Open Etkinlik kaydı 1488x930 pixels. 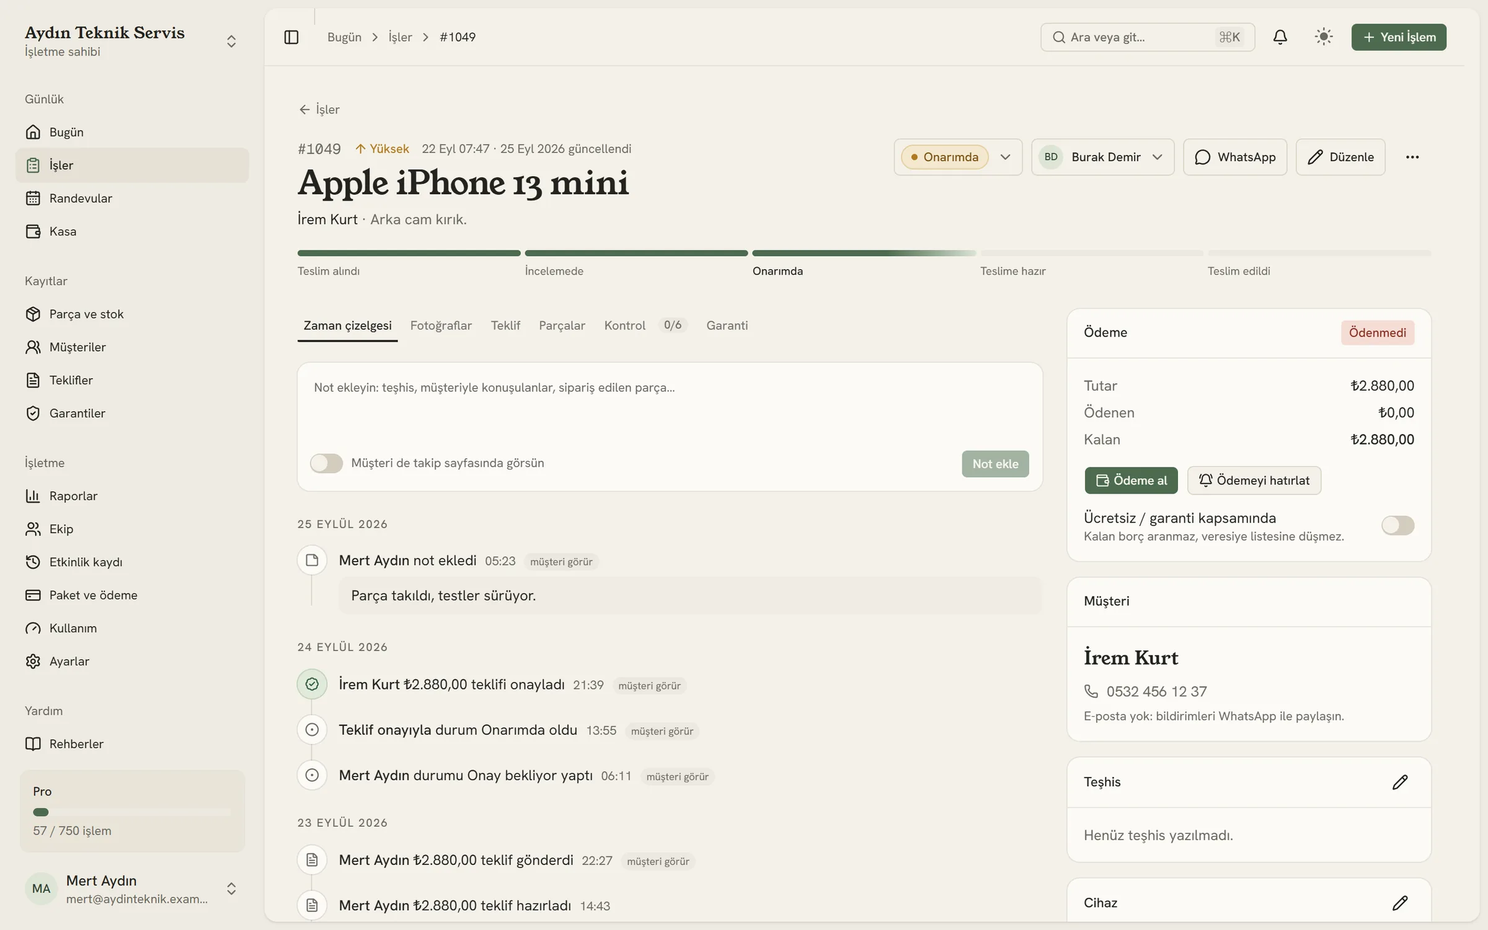point(132,562)
